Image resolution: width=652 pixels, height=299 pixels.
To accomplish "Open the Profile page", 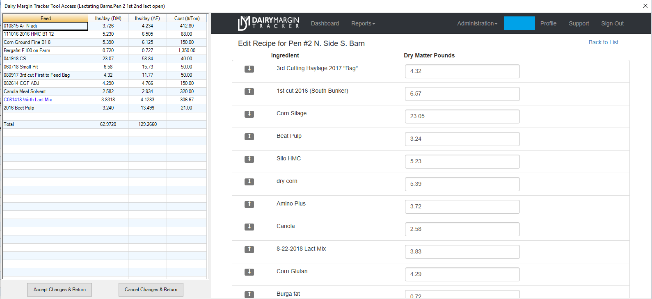I will tap(548, 23).
